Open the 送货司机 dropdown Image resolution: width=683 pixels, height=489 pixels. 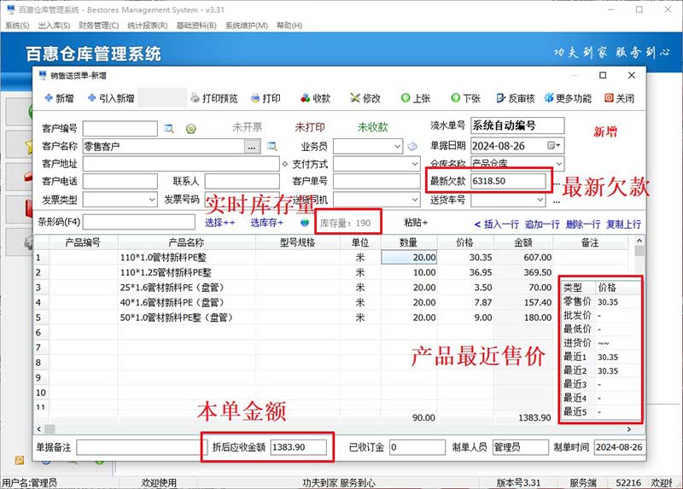click(x=415, y=200)
